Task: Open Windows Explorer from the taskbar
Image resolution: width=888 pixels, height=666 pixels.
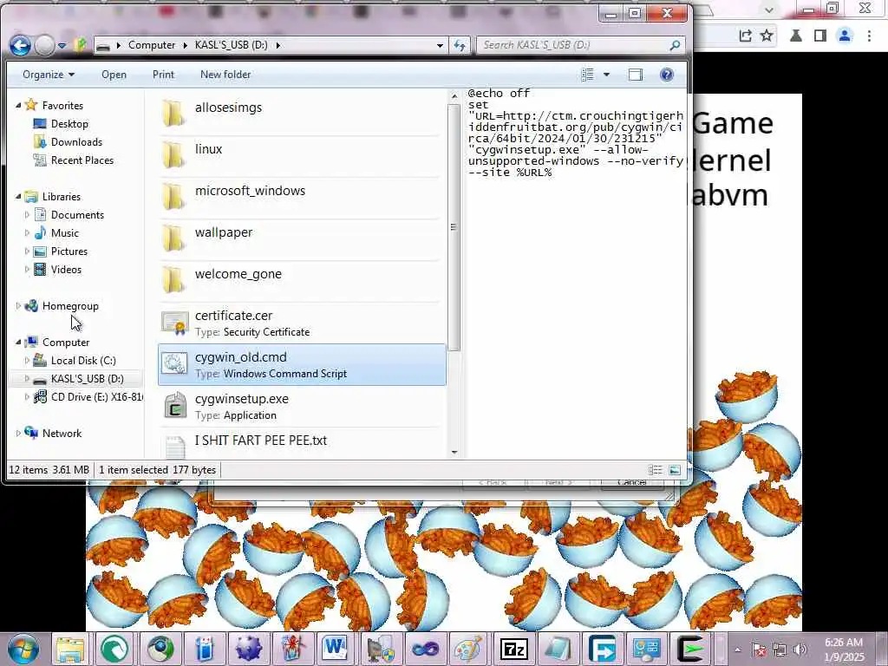Action: [69, 649]
